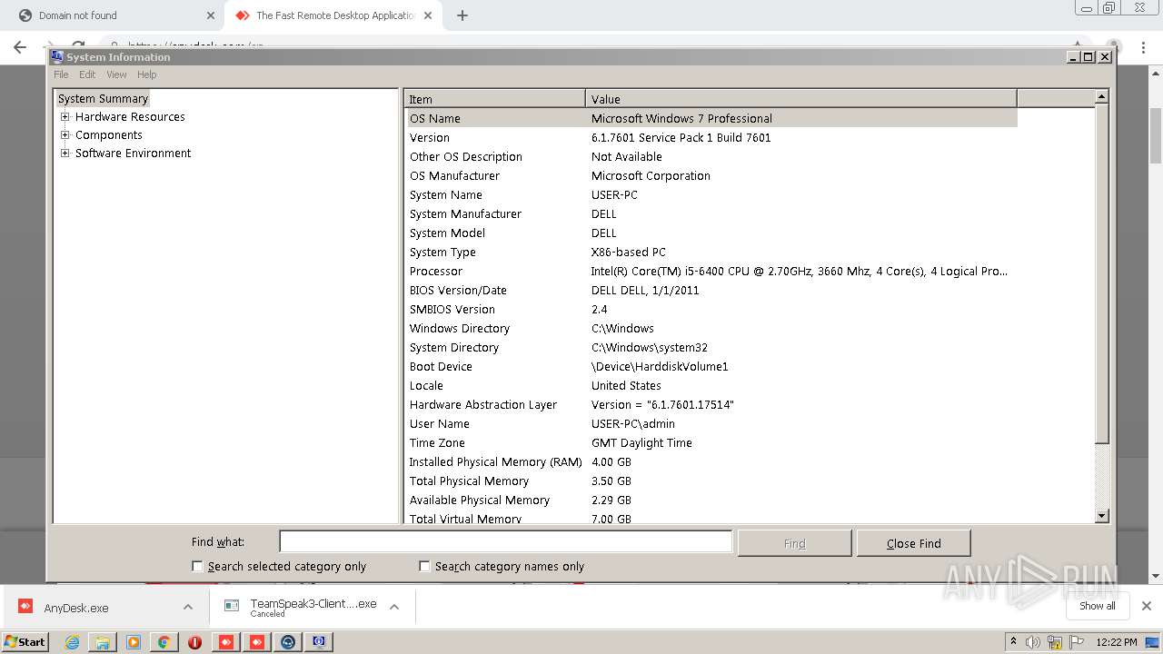Sort by the Item column header
1163x654 pixels.
click(495, 99)
